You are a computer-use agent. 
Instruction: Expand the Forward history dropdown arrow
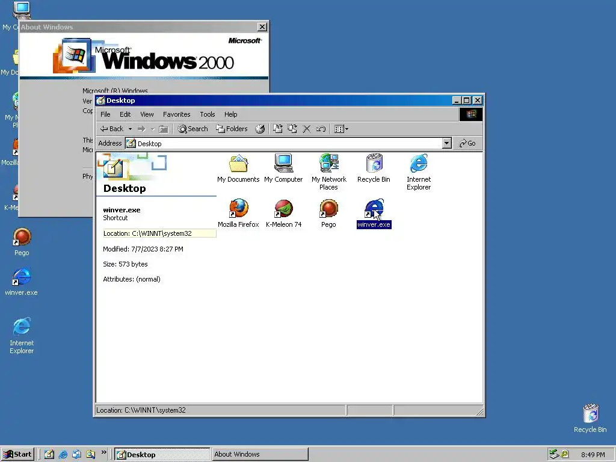point(152,129)
